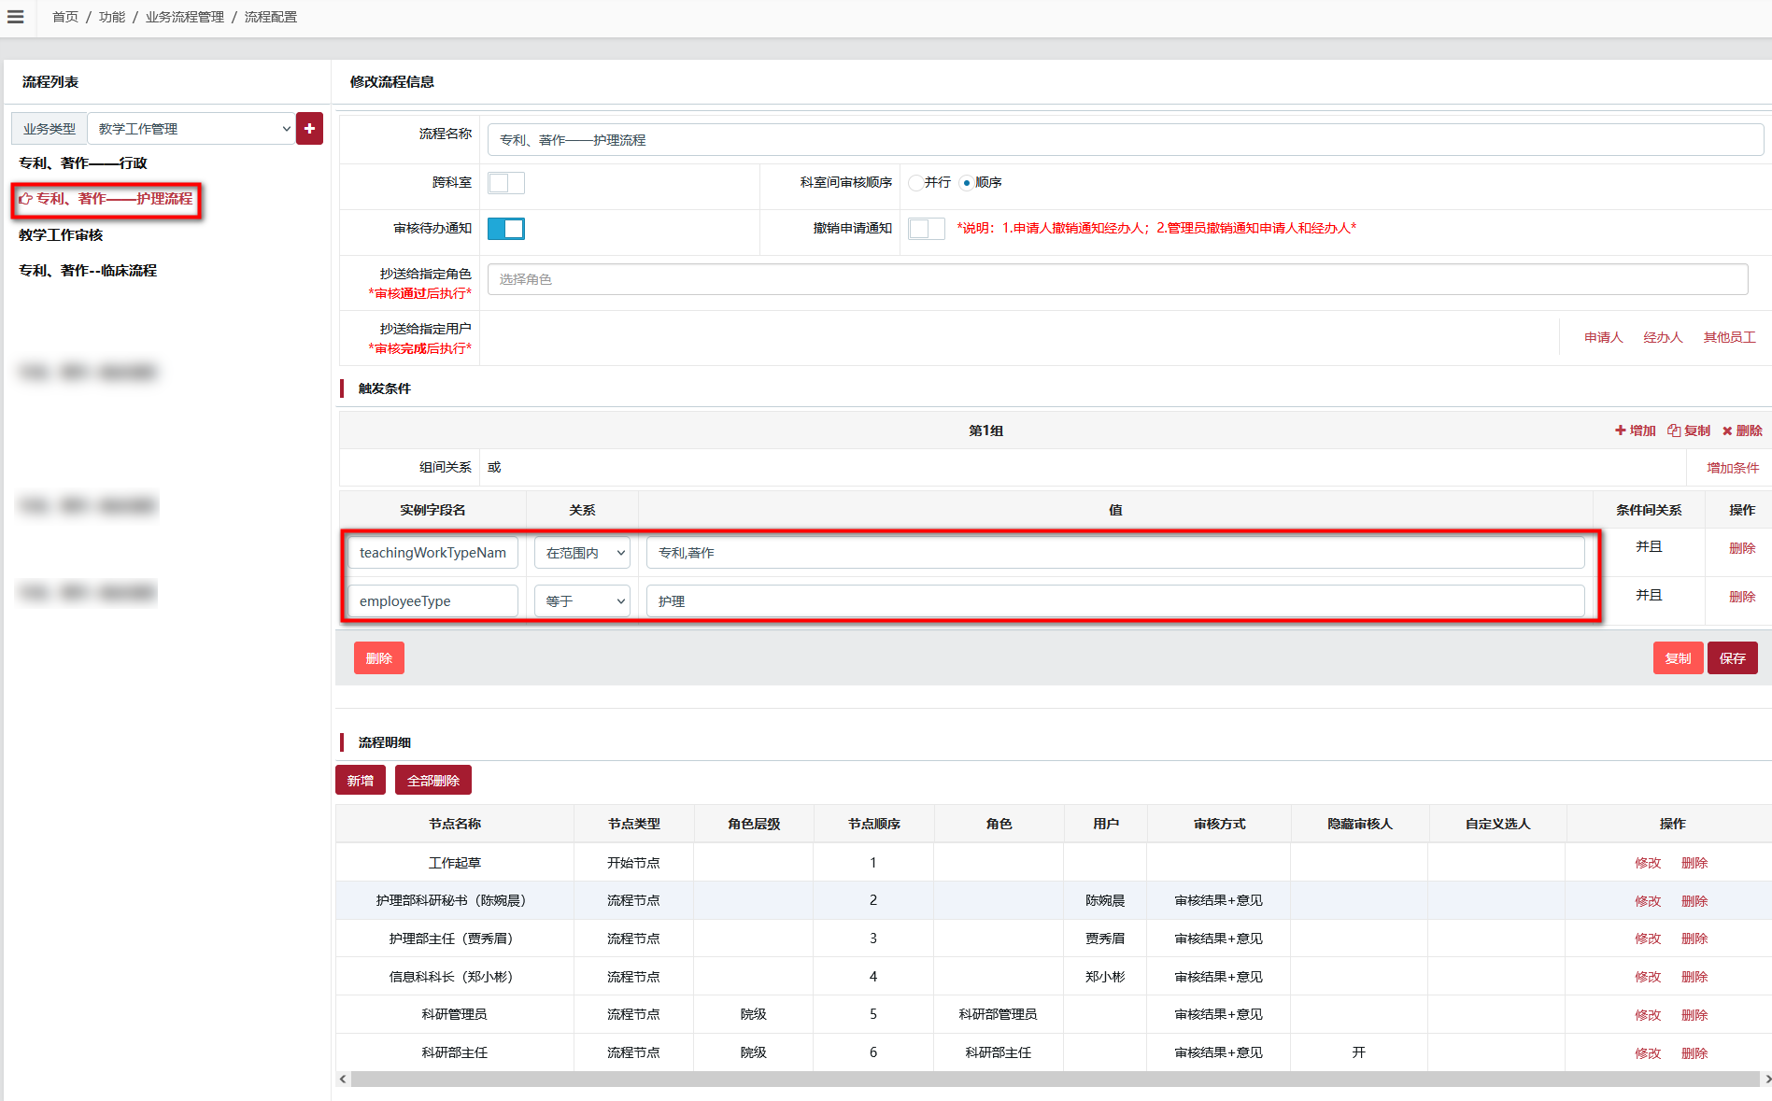Click the red plus add-flow button
The height and width of the screenshot is (1101, 1772).
[x=309, y=128]
